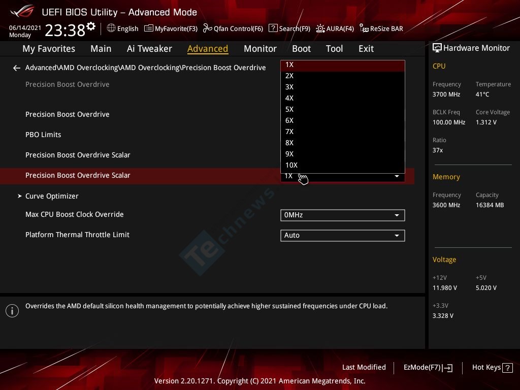
Task: Open Search(F9) question icon
Action: pyautogui.click(x=273, y=28)
